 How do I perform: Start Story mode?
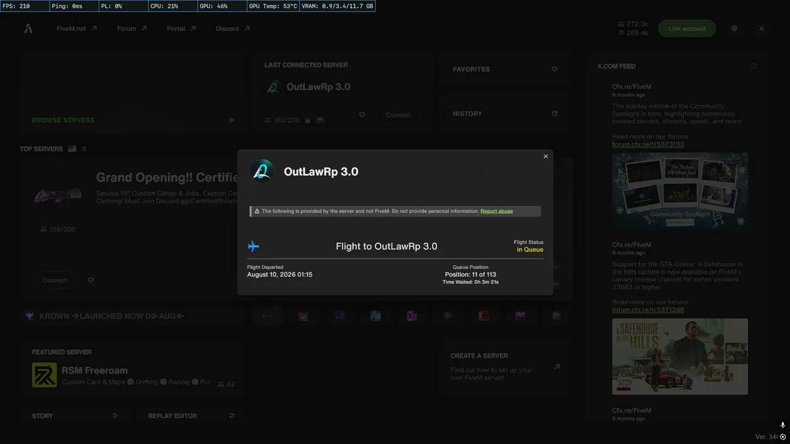click(75, 416)
